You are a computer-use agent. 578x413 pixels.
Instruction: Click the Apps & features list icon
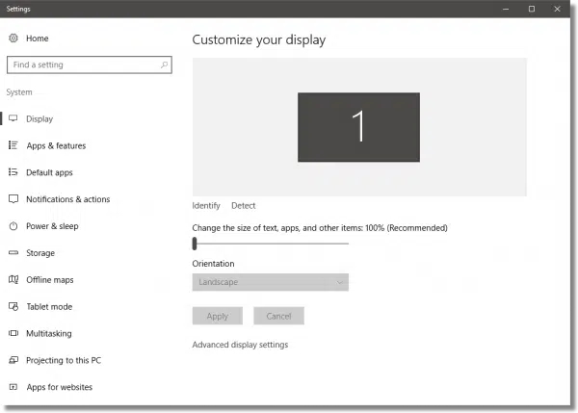click(13, 145)
